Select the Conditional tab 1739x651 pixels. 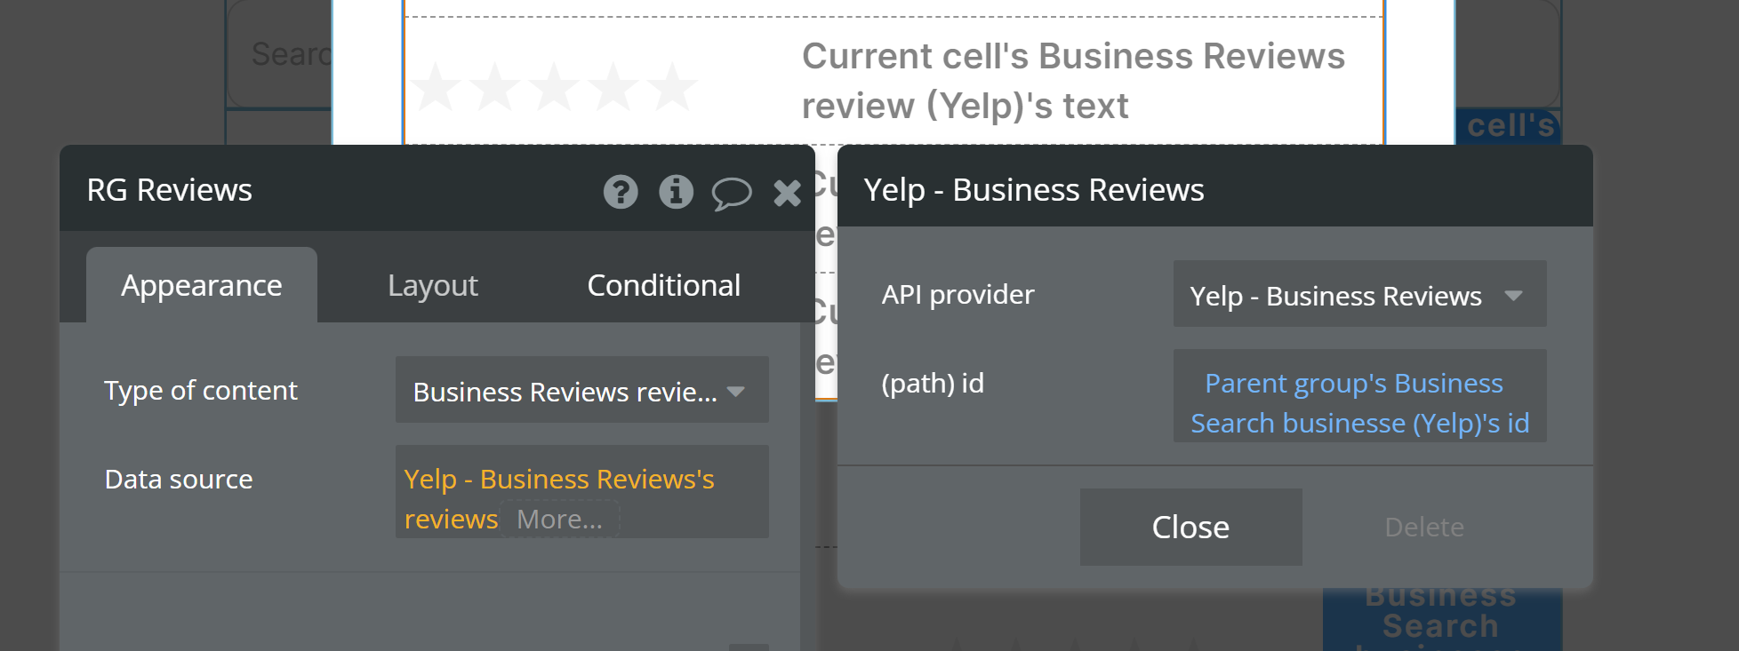[663, 286]
